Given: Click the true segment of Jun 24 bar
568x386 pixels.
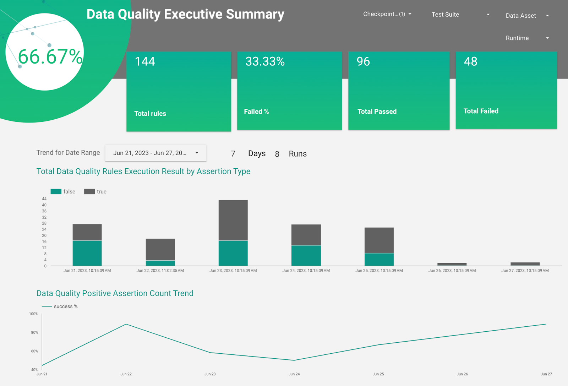Looking at the screenshot, I should (x=306, y=235).
